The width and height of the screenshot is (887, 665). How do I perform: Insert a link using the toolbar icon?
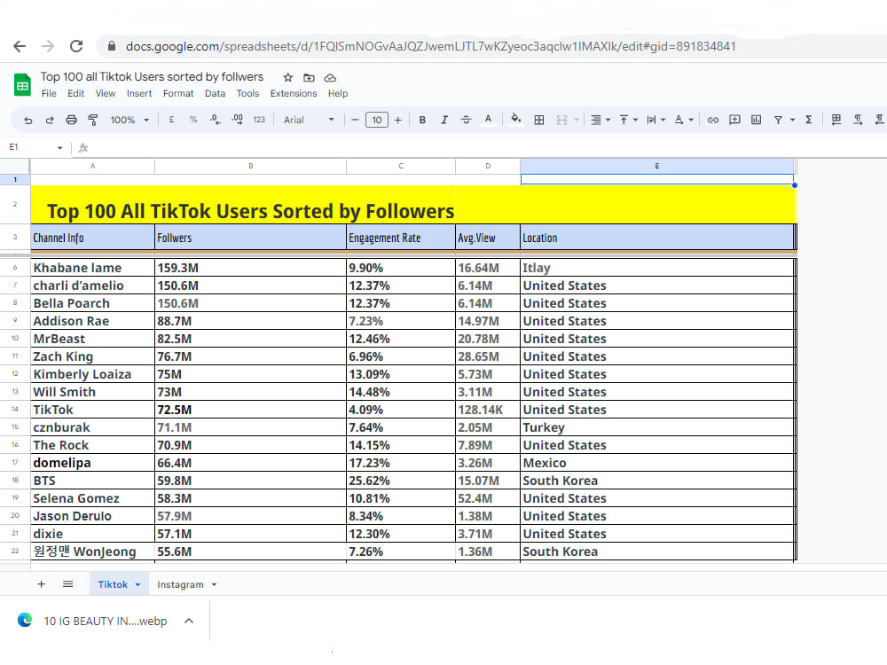712,119
